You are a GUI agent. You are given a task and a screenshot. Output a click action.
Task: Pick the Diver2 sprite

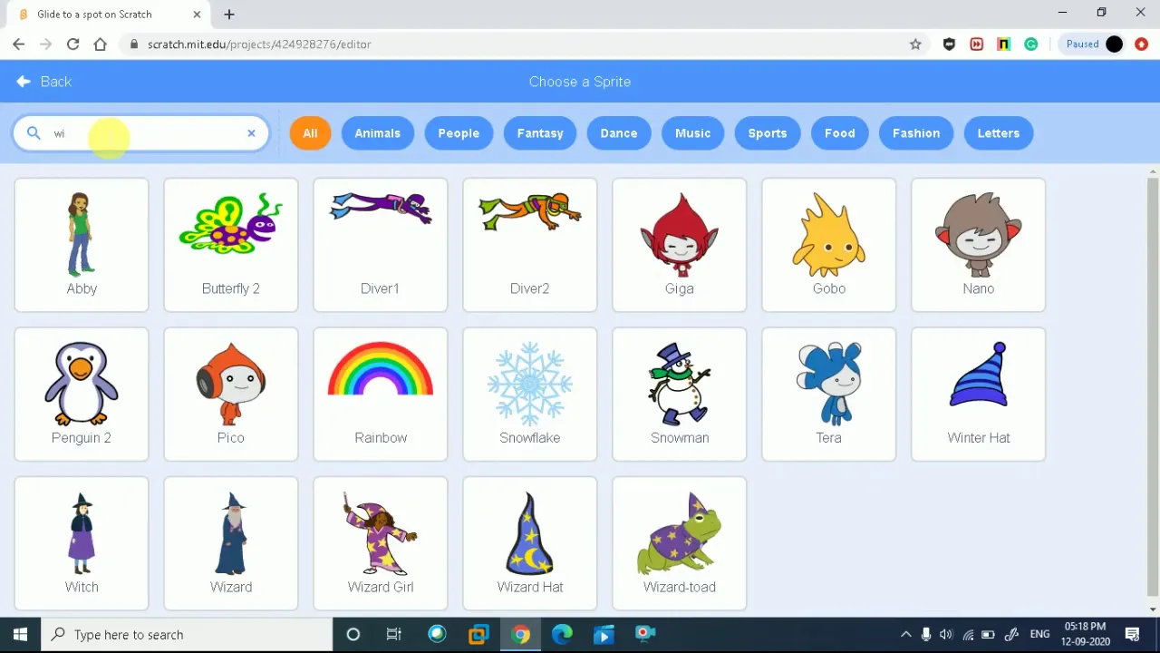[x=530, y=245]
